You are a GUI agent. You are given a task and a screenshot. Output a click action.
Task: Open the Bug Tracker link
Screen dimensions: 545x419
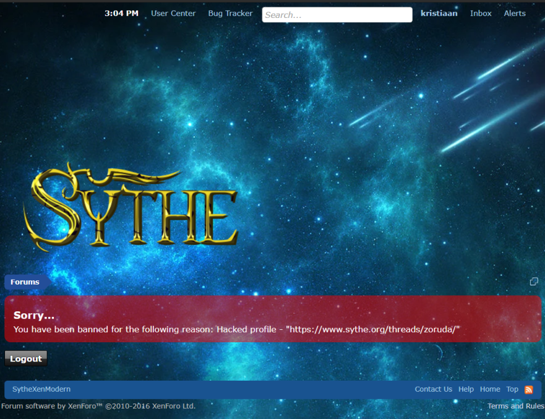[x=230, y=13]
